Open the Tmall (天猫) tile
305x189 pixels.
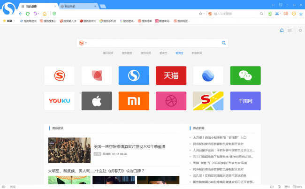pos(171,76)
